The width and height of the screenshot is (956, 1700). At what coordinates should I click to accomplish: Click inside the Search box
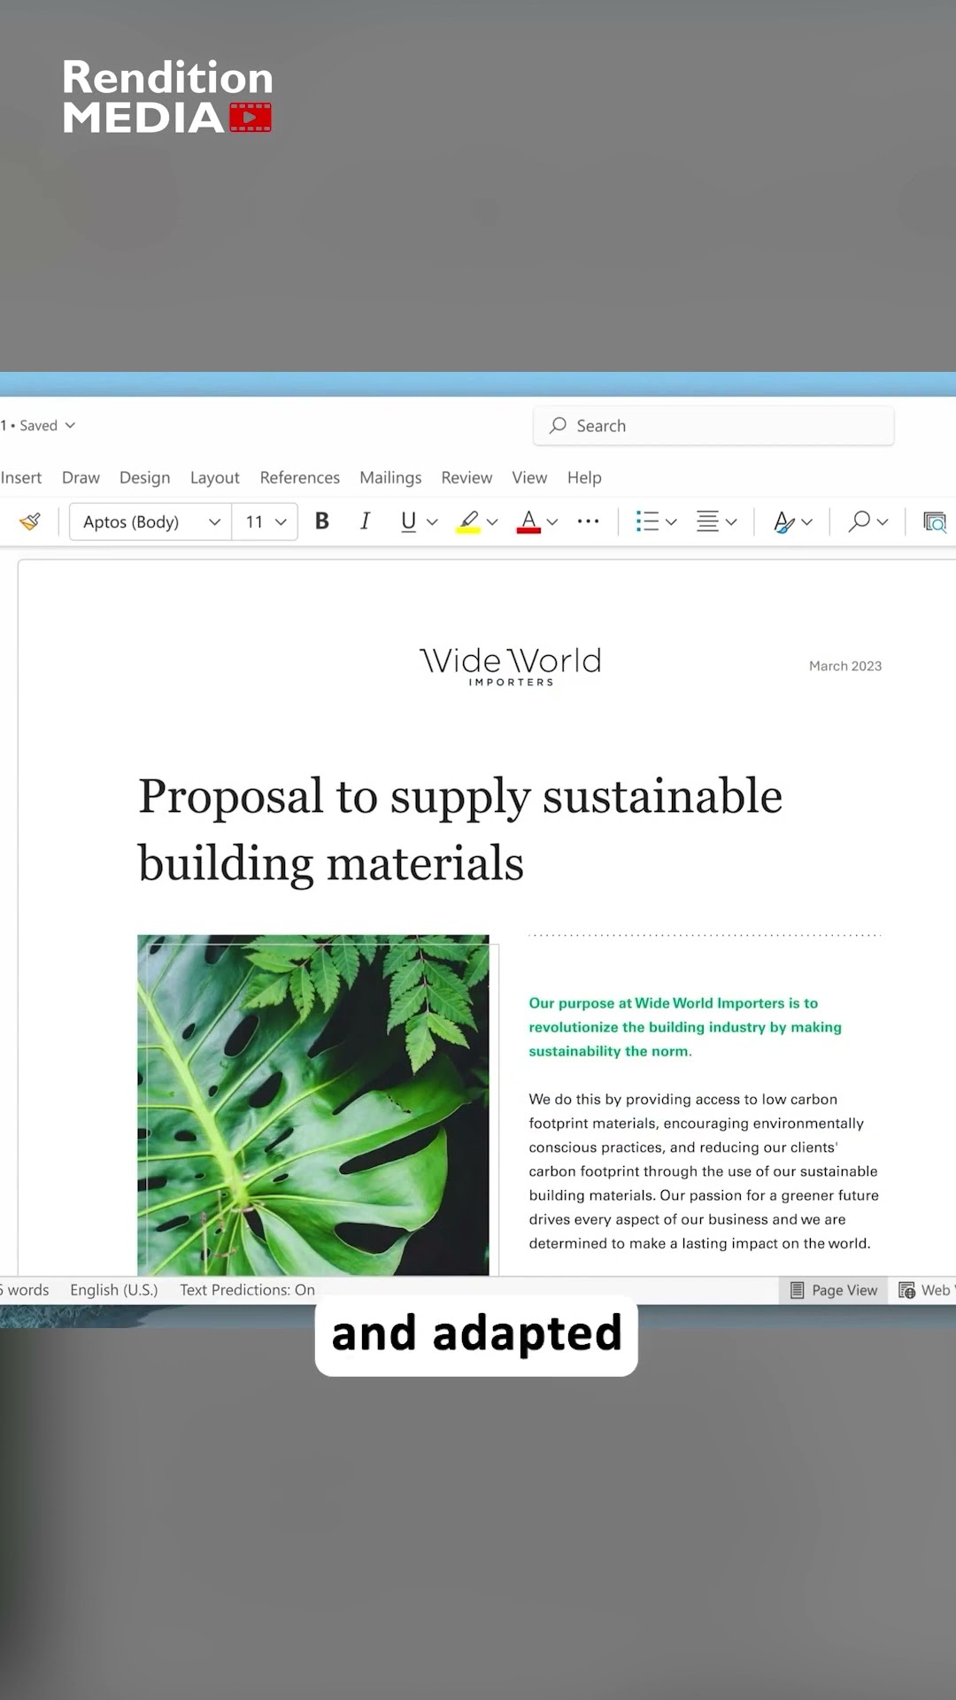pyautogui.click(x=713, y=426)
